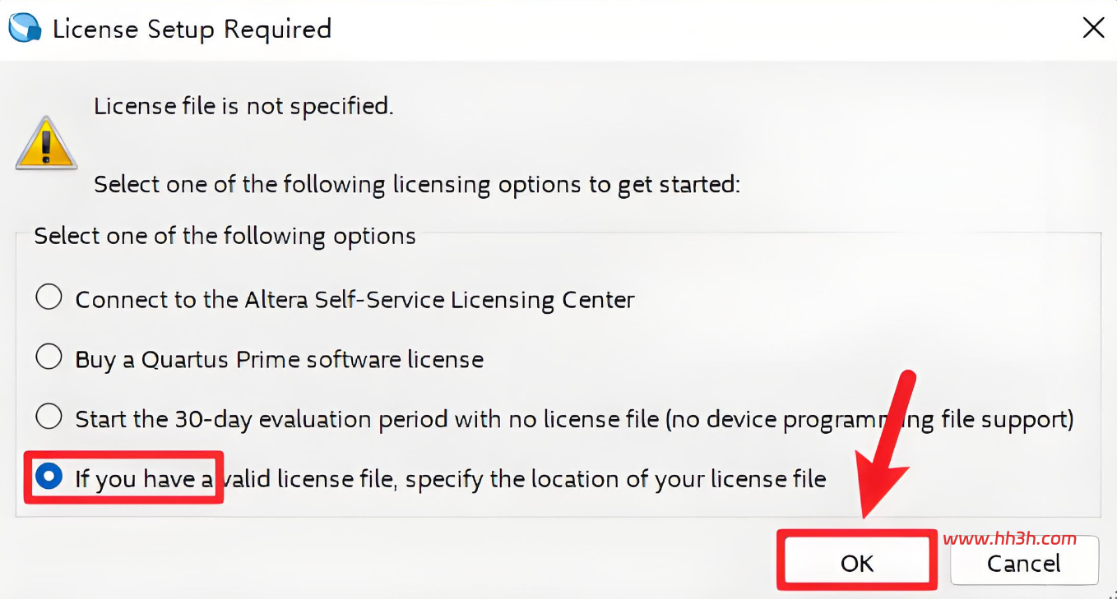
Task: Select the Altera Self-Service Licensing Center radio button
Action: (49, 297)
